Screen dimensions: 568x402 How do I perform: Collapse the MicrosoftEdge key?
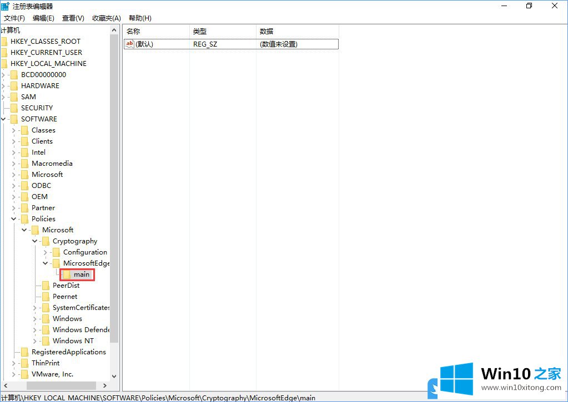coord(46,263)
